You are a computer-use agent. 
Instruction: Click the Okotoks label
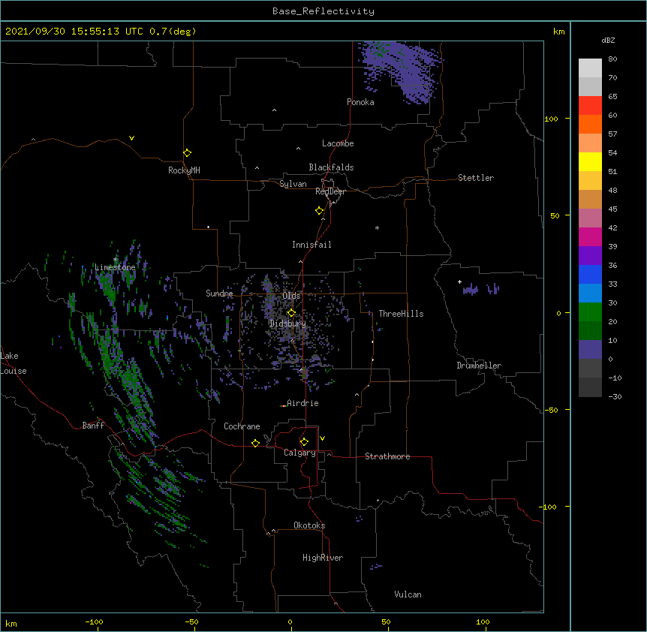click(309, 525)
